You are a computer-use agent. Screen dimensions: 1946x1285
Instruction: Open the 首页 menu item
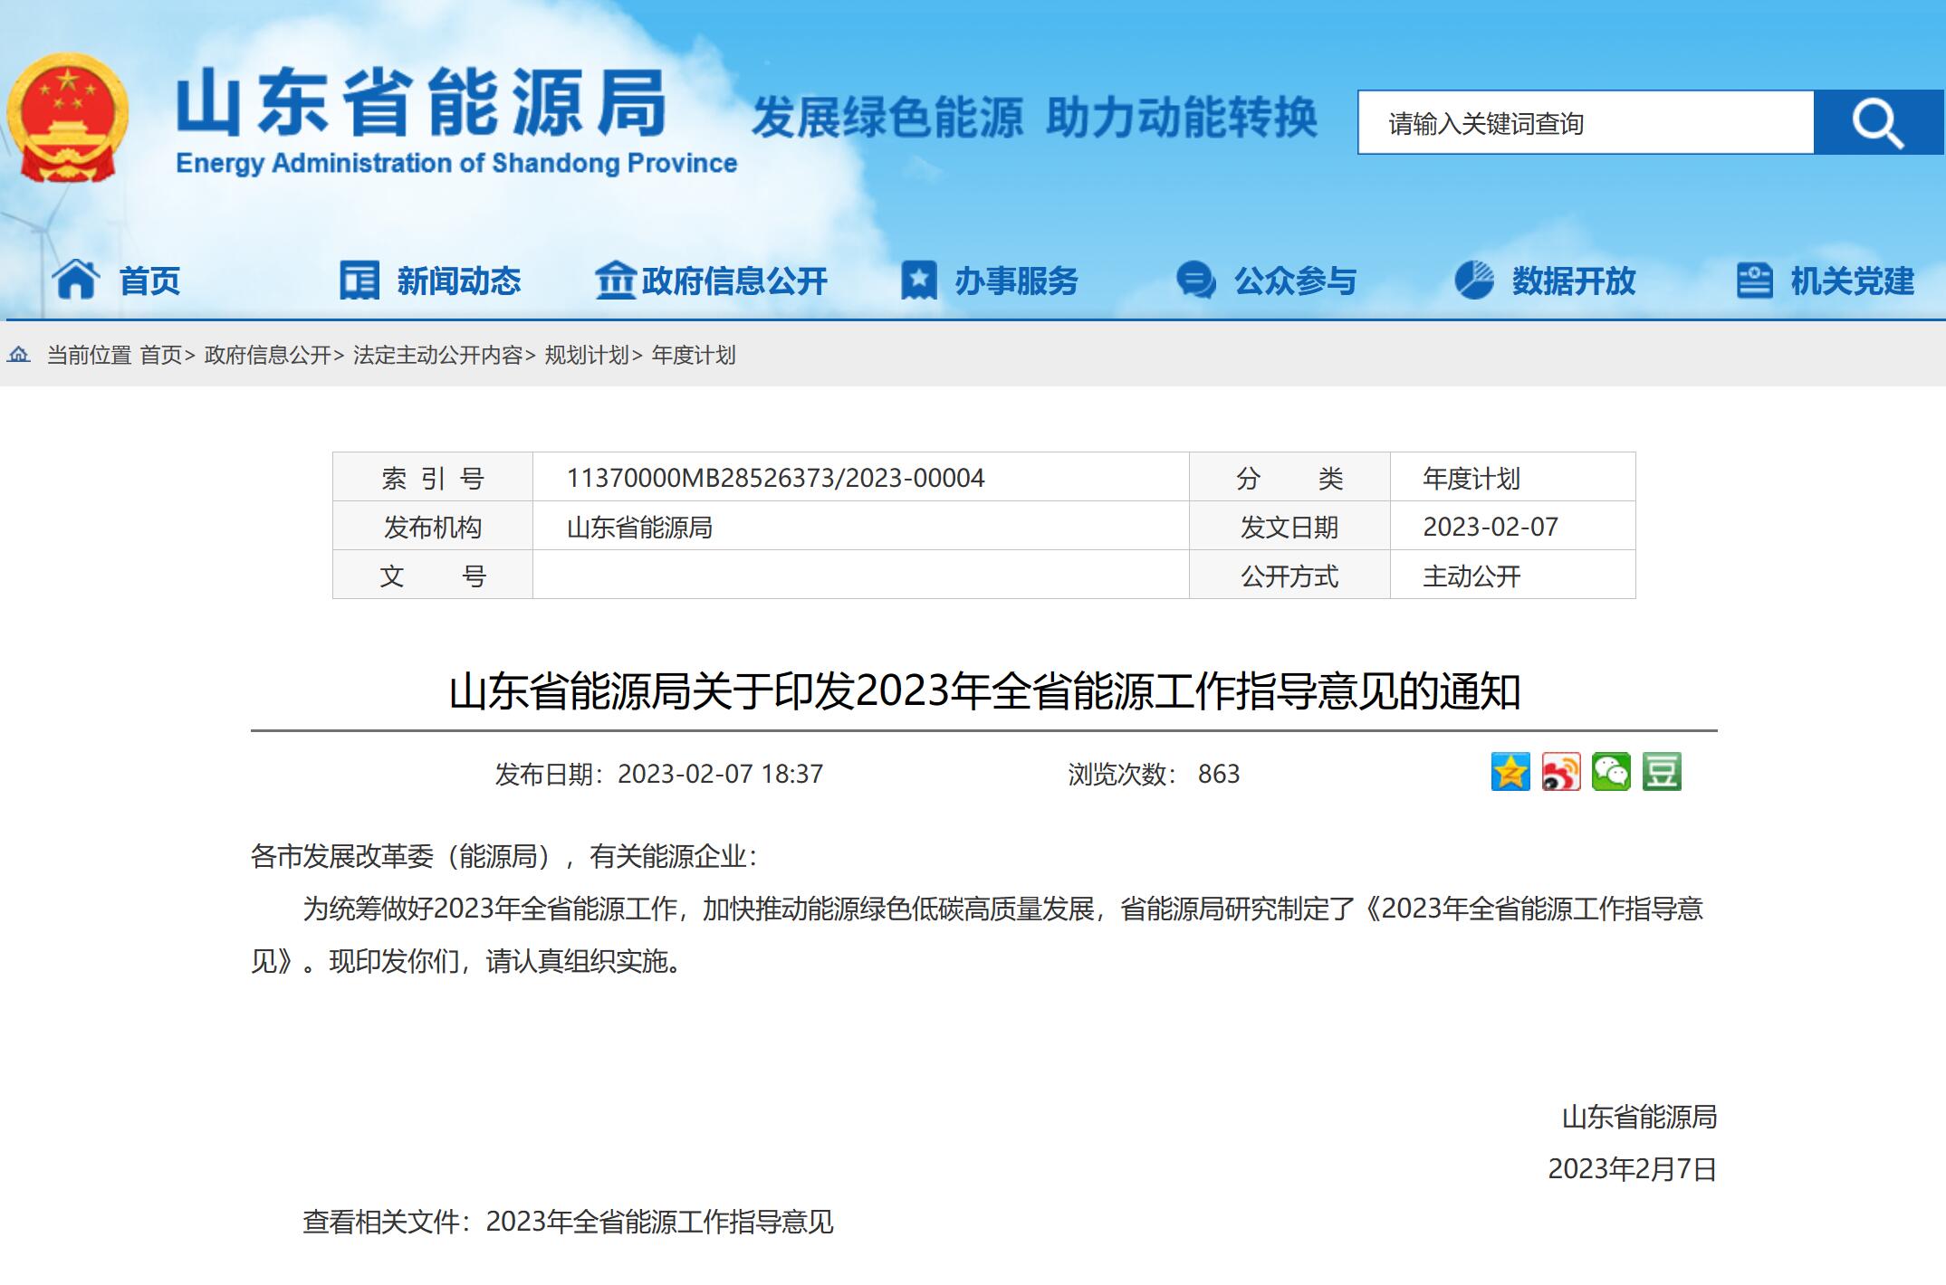(x=150, y=281)
